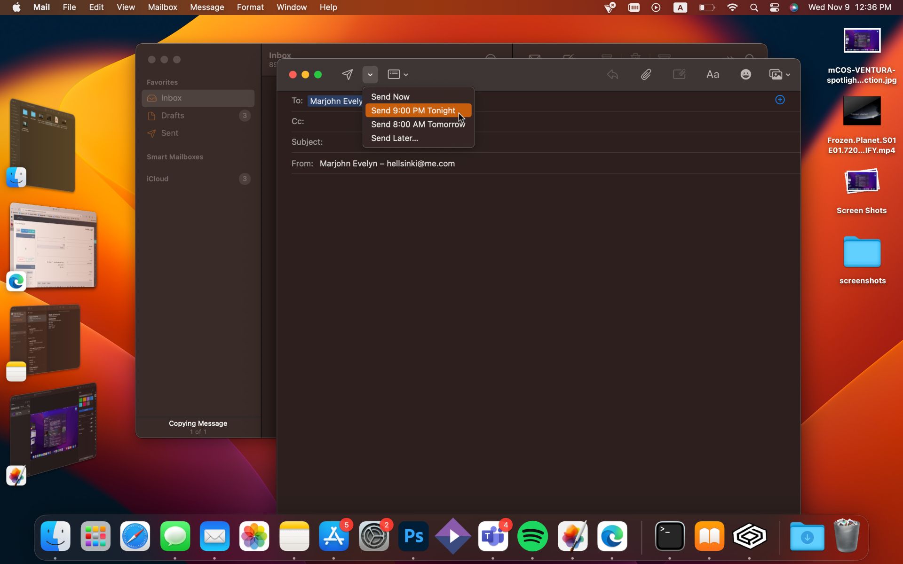
Task: Choose Send Later... menu entry
Action: (394, 138)
